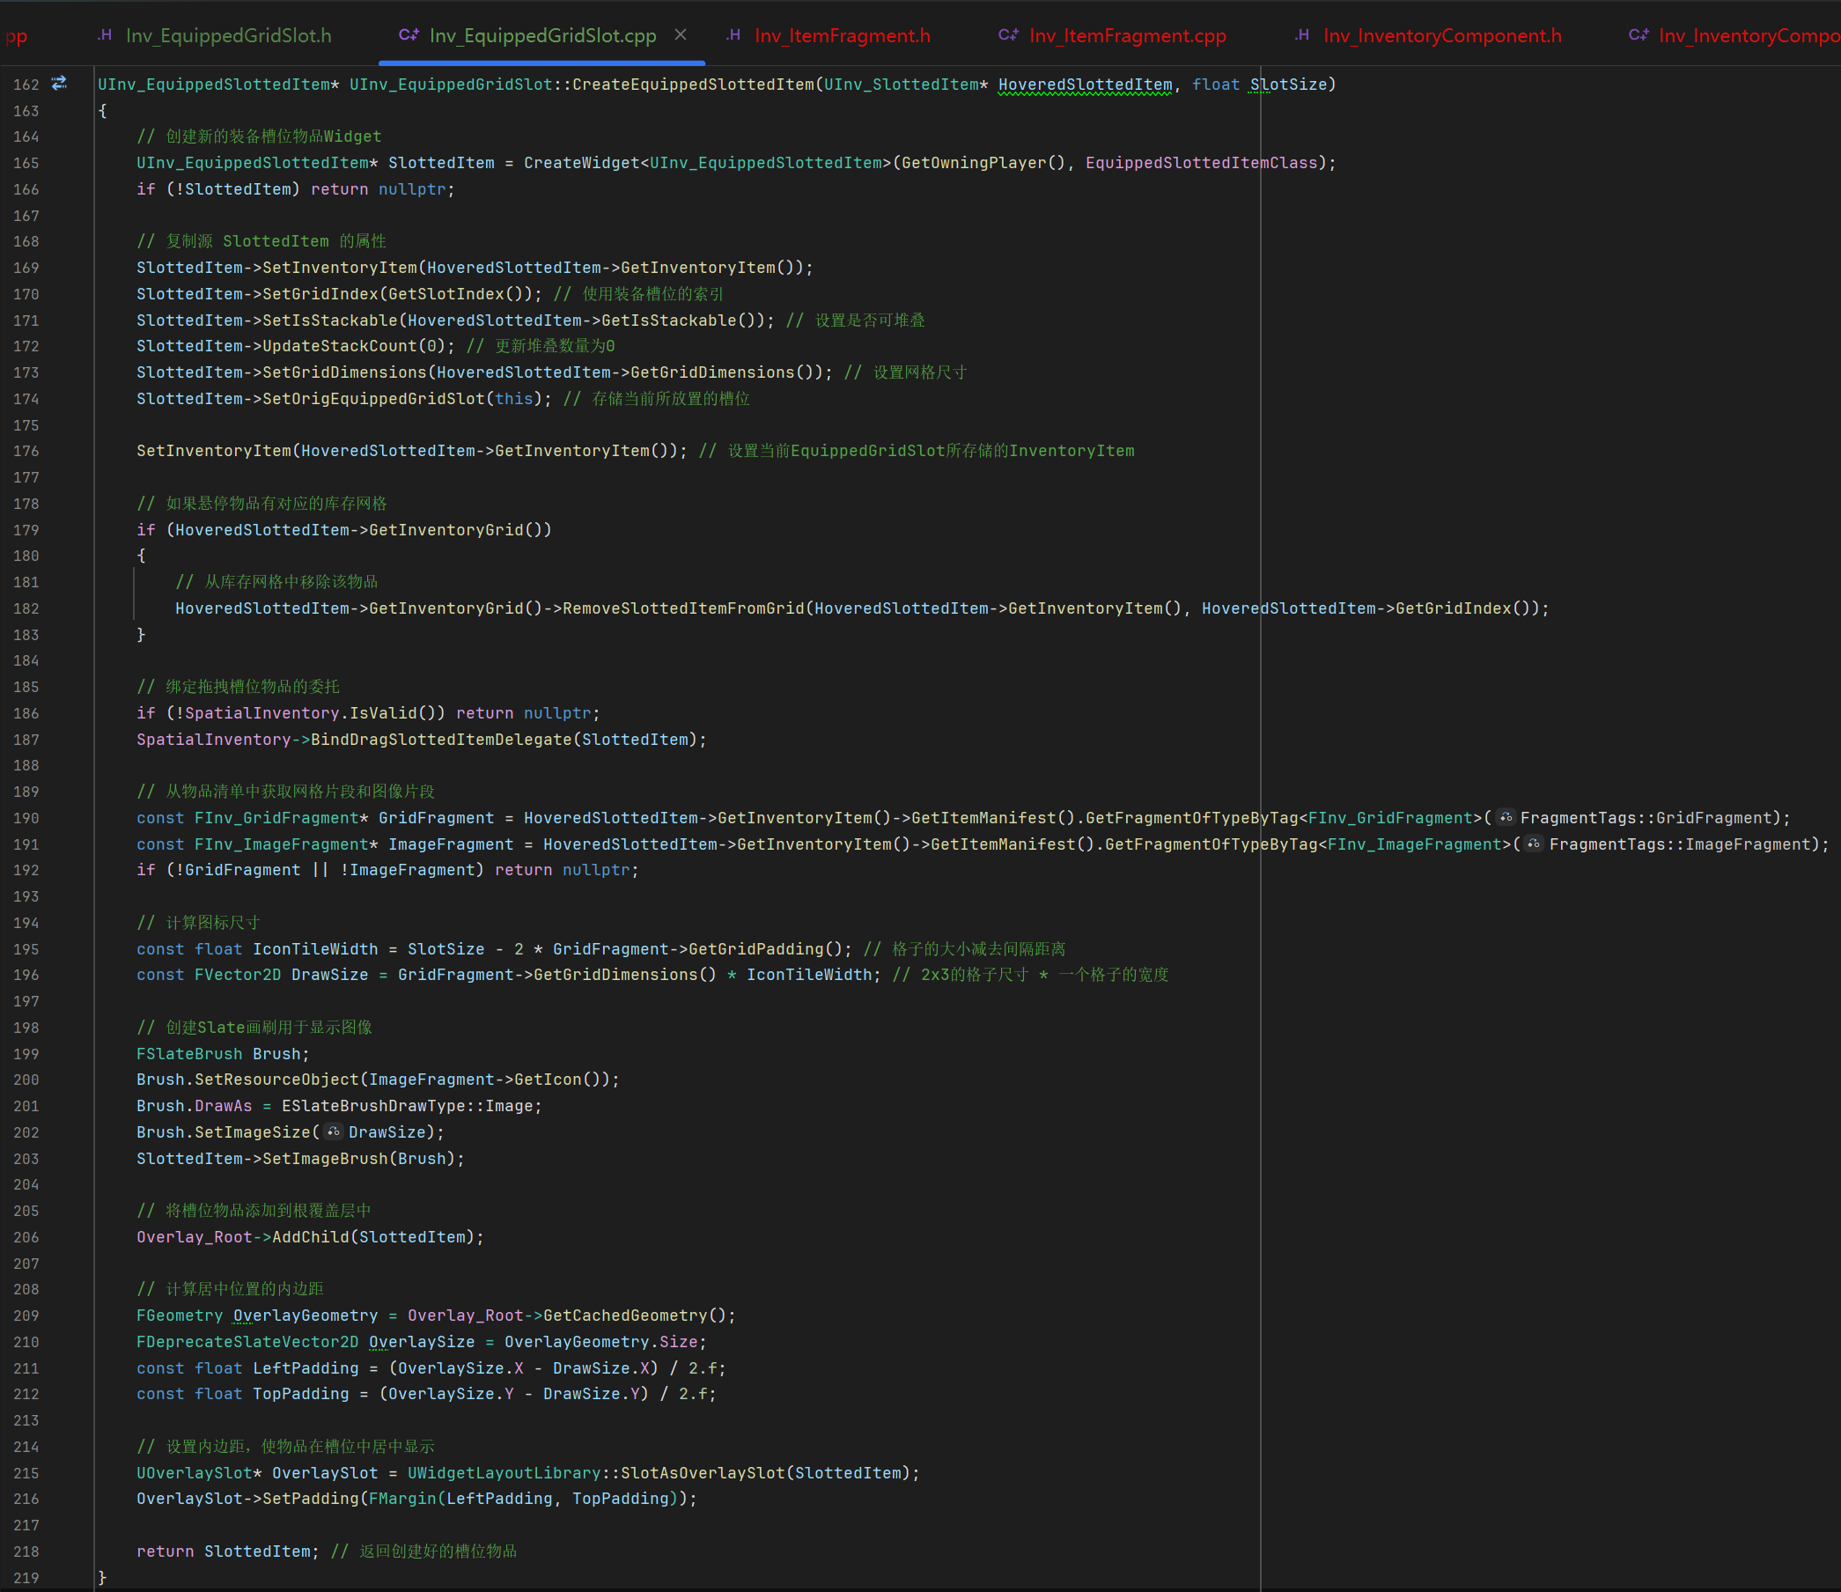Image resolution: width=1841 pixels, height=1592 pixels.
Task: Click the inlay hint icon before FragmentTags::GridFragment
Action: click(1506, 817)
